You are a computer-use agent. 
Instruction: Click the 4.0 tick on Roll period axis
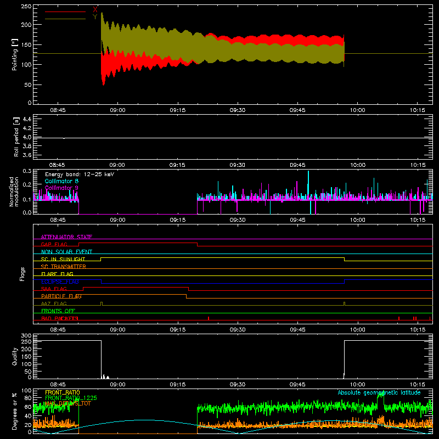click(x=27, y=137)
